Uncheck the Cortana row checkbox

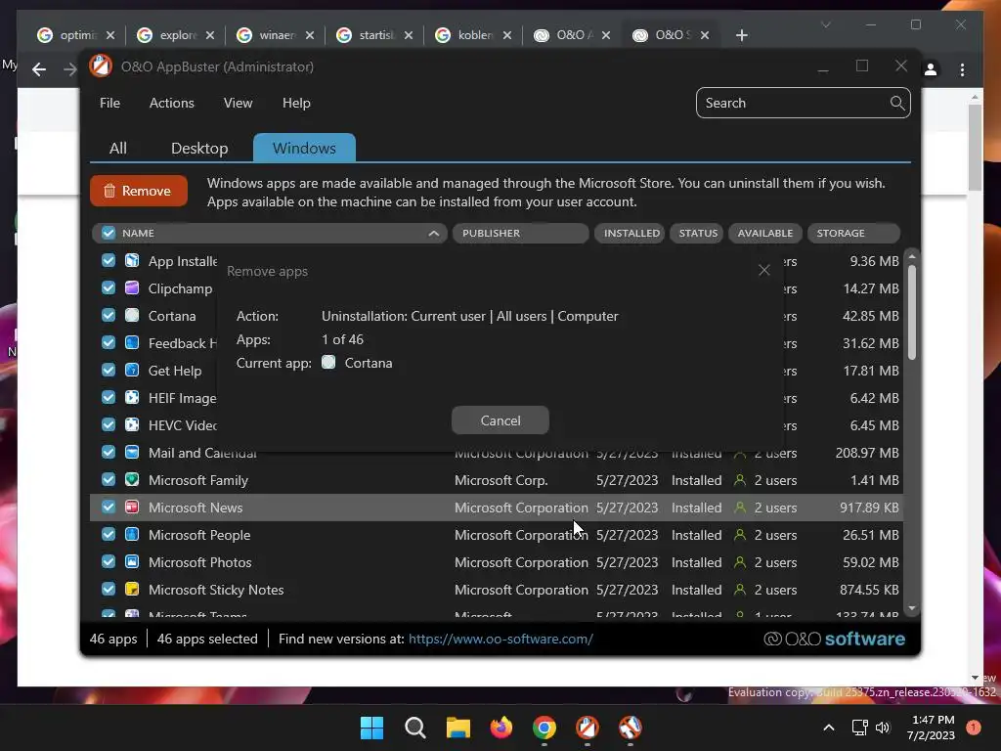coord(109,316)
